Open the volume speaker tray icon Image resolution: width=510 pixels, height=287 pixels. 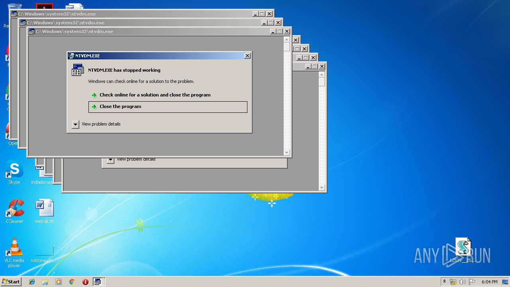pos(462,282)
